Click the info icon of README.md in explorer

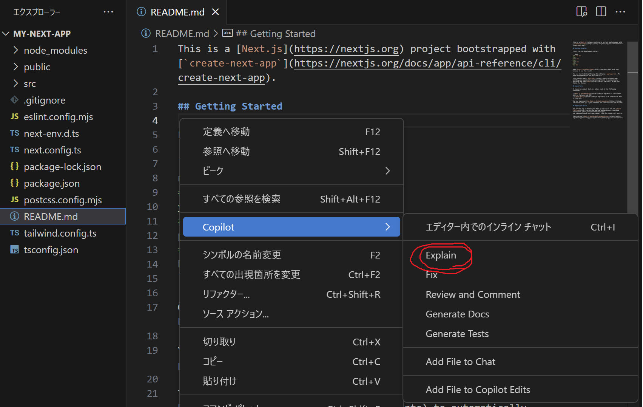pyautogui.click(x=15, y=216)
